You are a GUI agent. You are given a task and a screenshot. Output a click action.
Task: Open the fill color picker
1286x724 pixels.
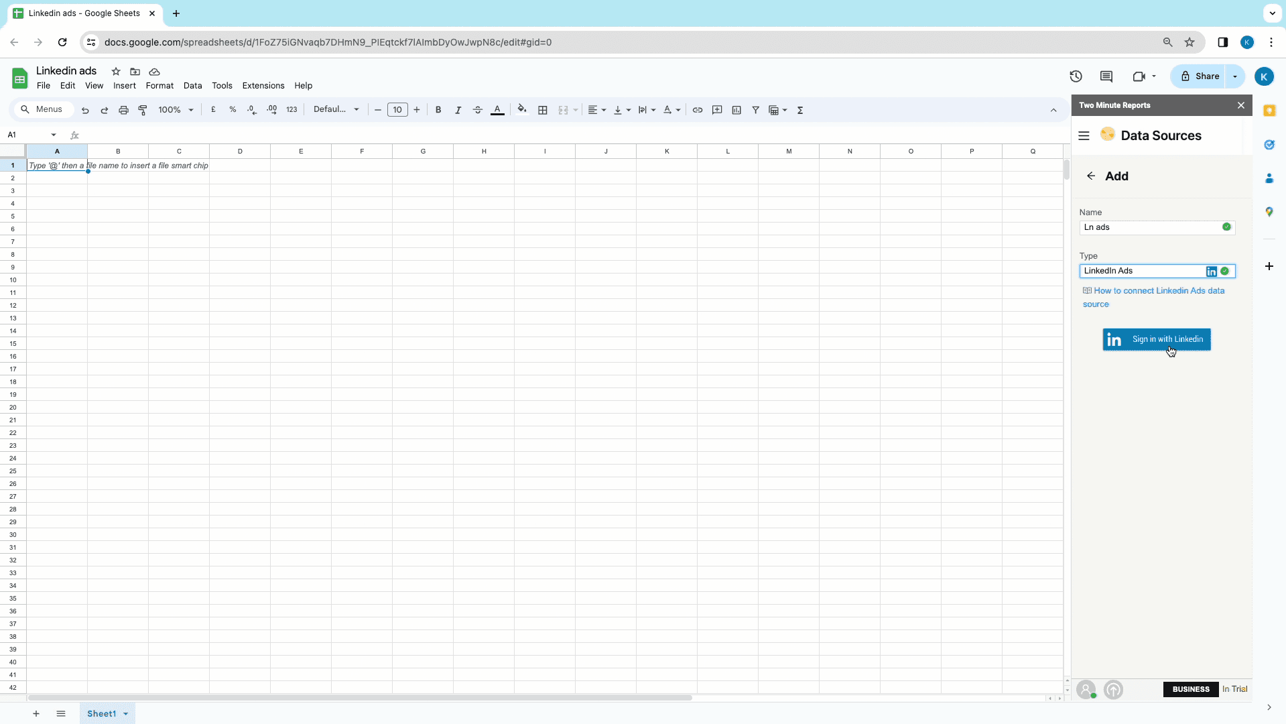tap(522, 110)
